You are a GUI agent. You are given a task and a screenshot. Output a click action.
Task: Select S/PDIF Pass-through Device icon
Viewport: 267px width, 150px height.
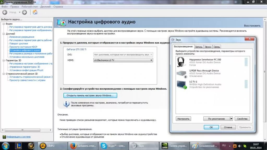tap(182, 74)
